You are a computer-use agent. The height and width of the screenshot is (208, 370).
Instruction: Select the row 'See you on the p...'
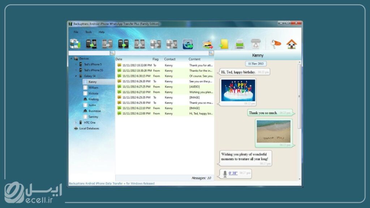point(165,81)
